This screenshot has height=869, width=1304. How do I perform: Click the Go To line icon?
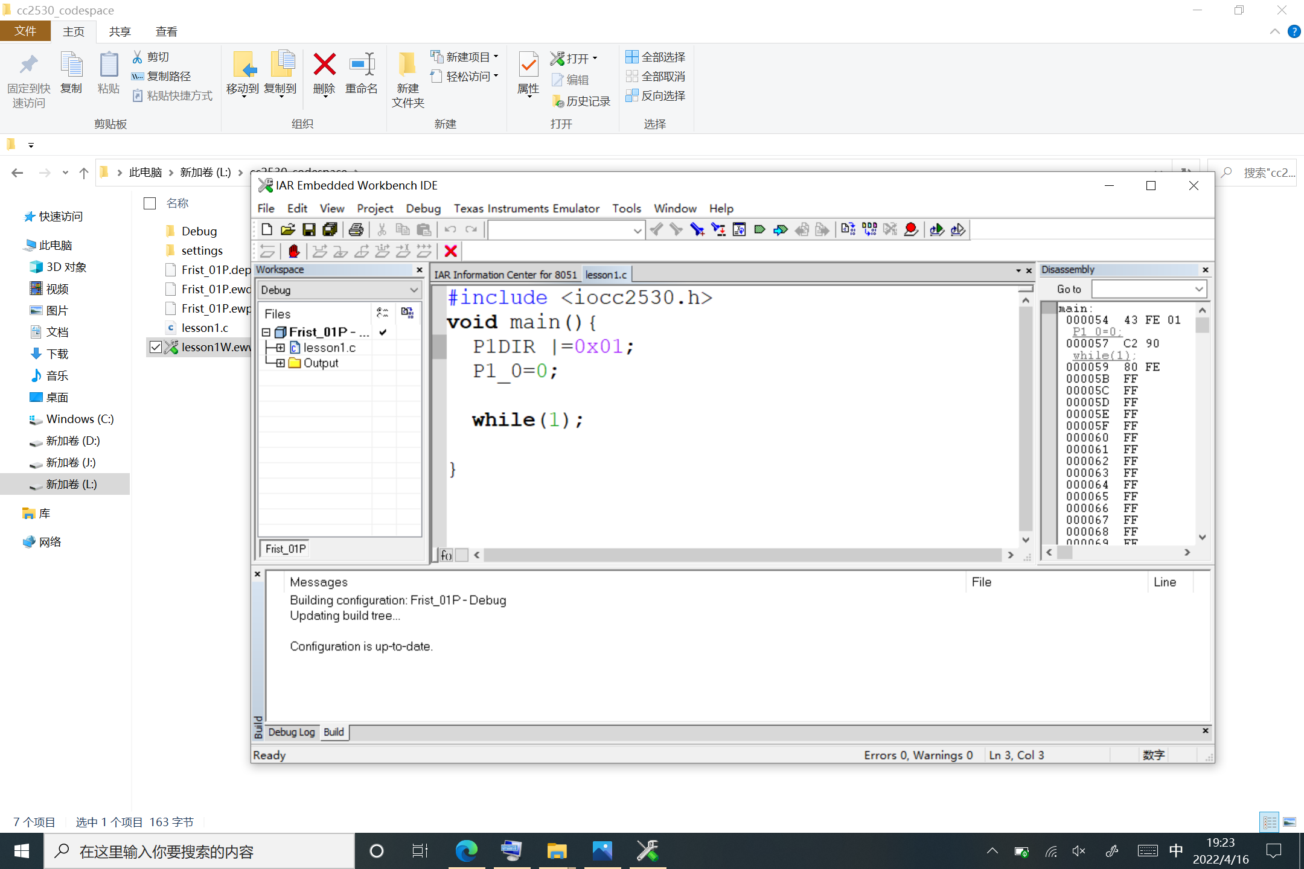[739, 229]
